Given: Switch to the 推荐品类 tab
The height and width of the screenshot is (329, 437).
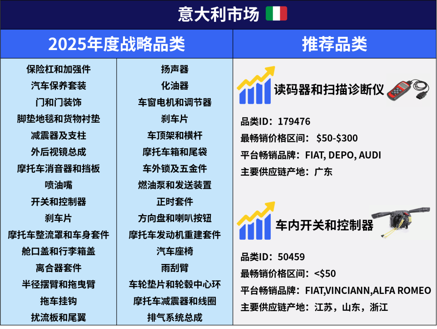Looking at the screenshot, I should coord(335,44).
